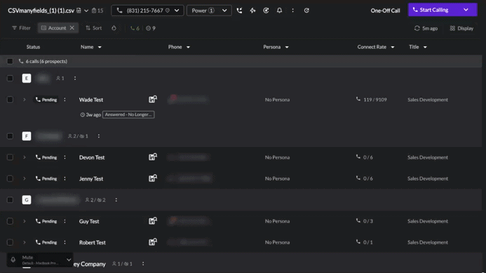This screenshot has width=486, height=273.
Task: Open the Mute device dropdown chevron
Action: click(69, 260)
